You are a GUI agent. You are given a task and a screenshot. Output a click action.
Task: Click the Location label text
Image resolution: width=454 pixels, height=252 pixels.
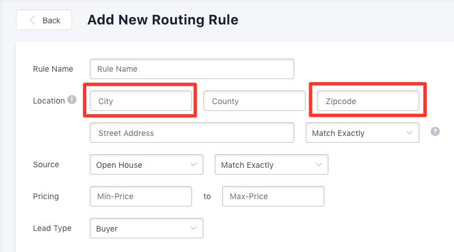[x=49, y=101]
